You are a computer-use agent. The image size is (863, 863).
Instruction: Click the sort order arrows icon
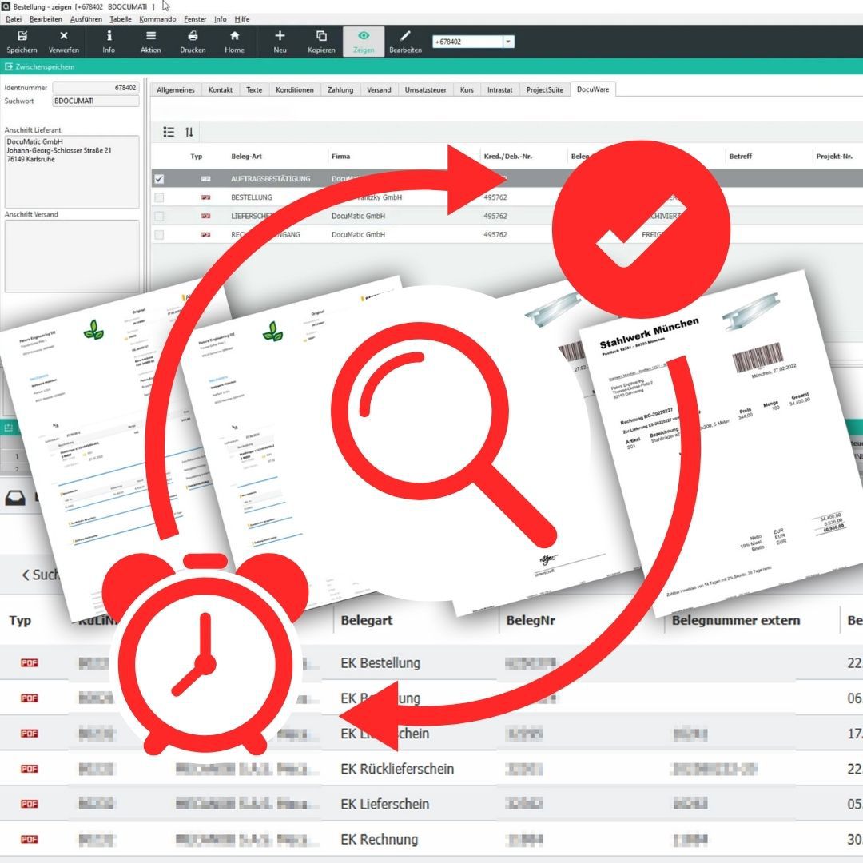(x=189, y=133)
